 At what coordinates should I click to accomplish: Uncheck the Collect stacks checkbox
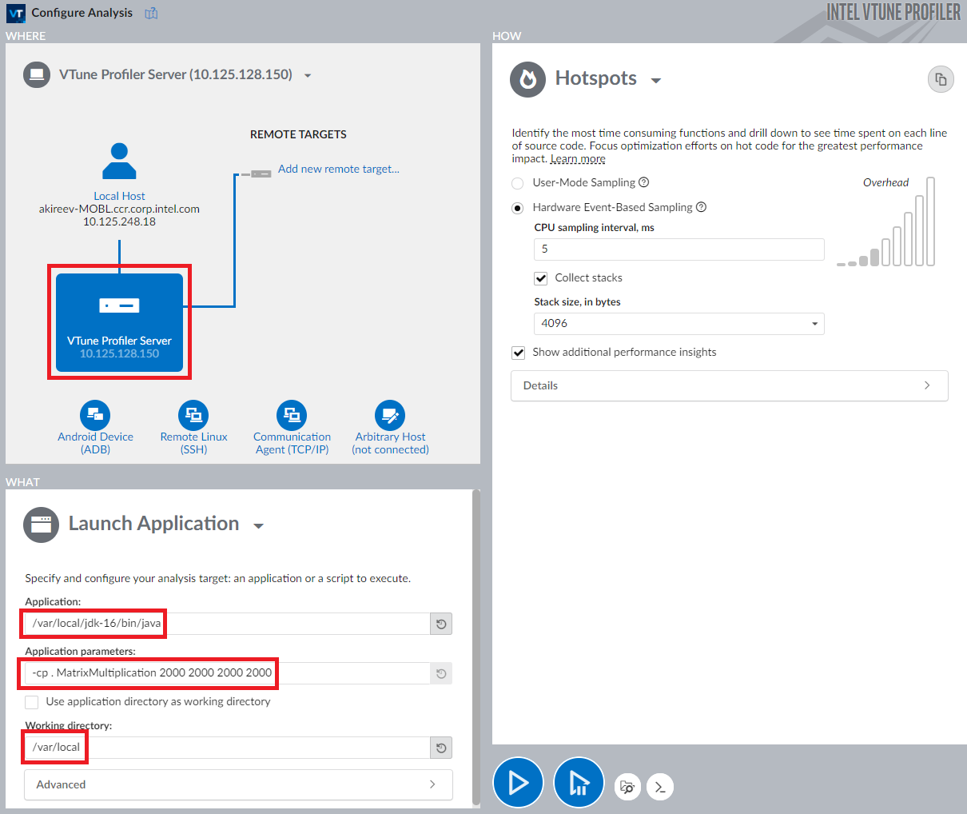[x=541, y=278]
